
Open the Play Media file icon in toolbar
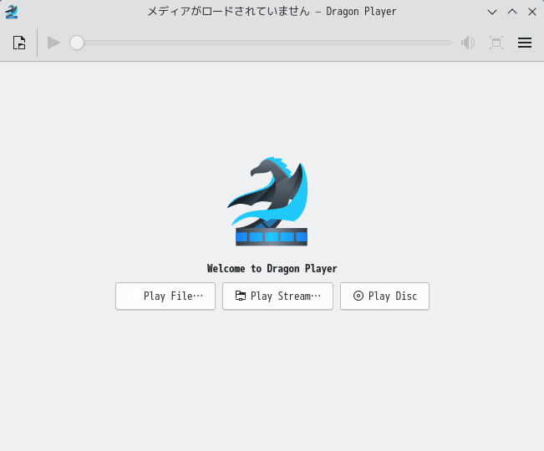[19, 43]
